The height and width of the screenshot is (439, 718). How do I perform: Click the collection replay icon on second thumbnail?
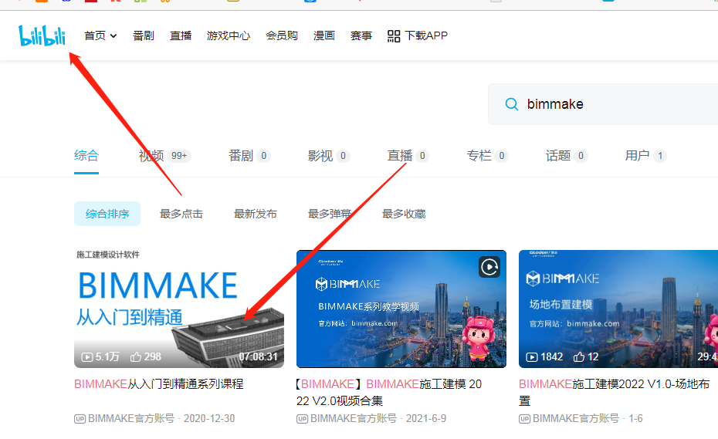pos(489,267)
